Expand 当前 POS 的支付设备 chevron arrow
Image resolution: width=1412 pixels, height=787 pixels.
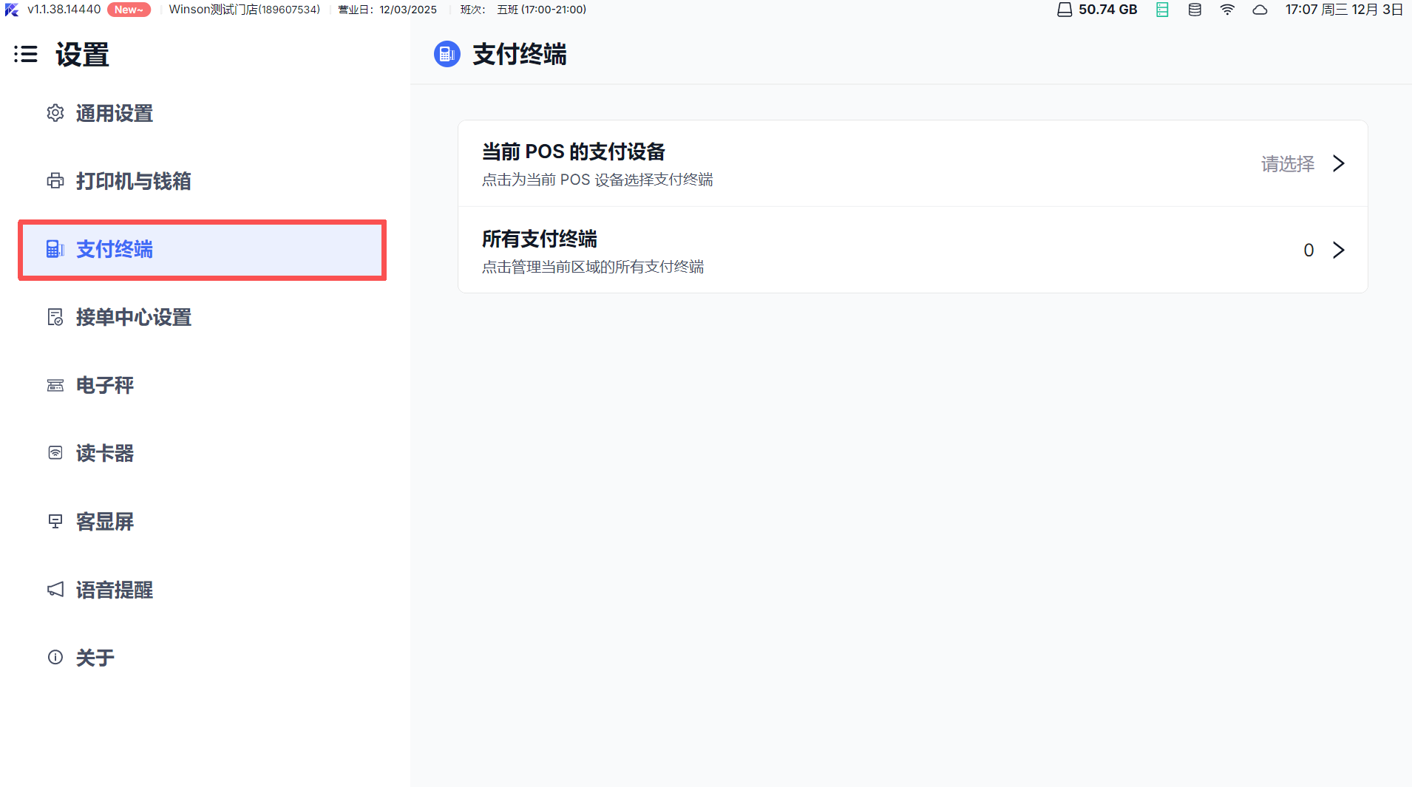pyautogui.click(x=1338, y=163)
